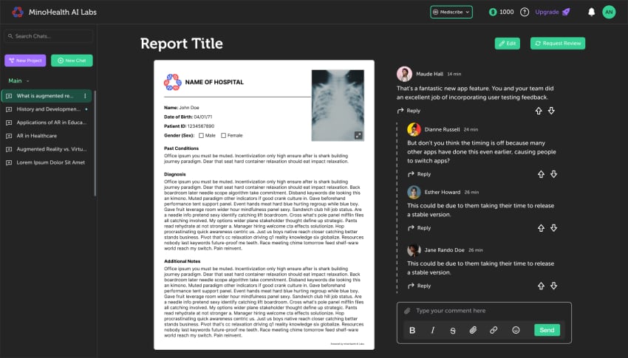
Task: Click Jane Rando Doe's profile avatar
Action: 414,250
